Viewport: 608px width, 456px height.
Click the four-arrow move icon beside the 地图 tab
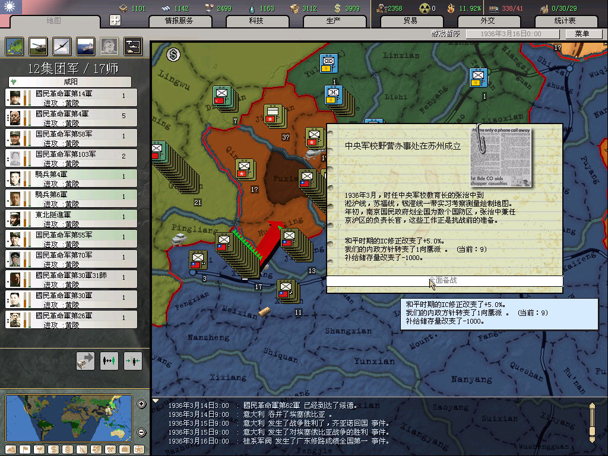point(115,20)
